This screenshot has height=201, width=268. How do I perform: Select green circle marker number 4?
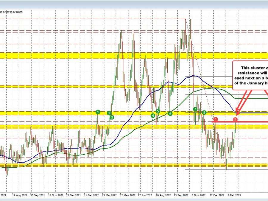[153, 116]
